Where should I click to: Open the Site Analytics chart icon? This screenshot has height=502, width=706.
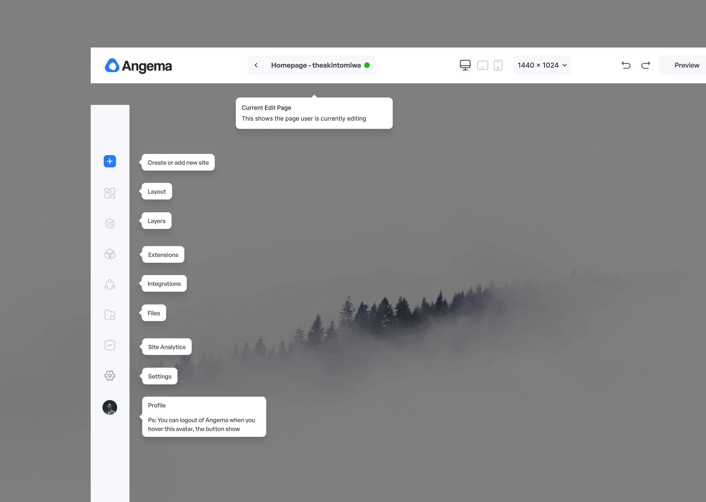[x=110, y=345]
